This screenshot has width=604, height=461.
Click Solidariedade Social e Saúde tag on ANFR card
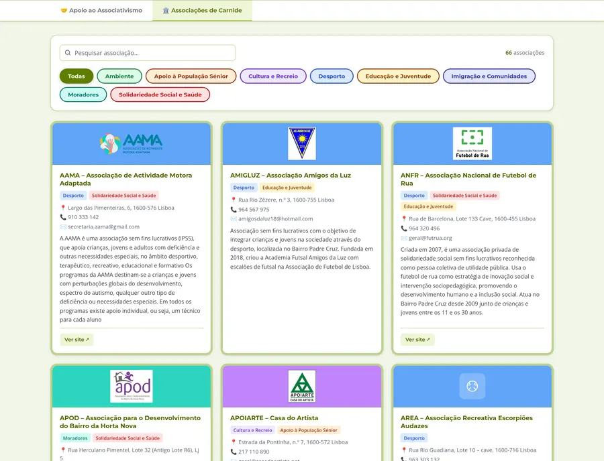(465, 196)
